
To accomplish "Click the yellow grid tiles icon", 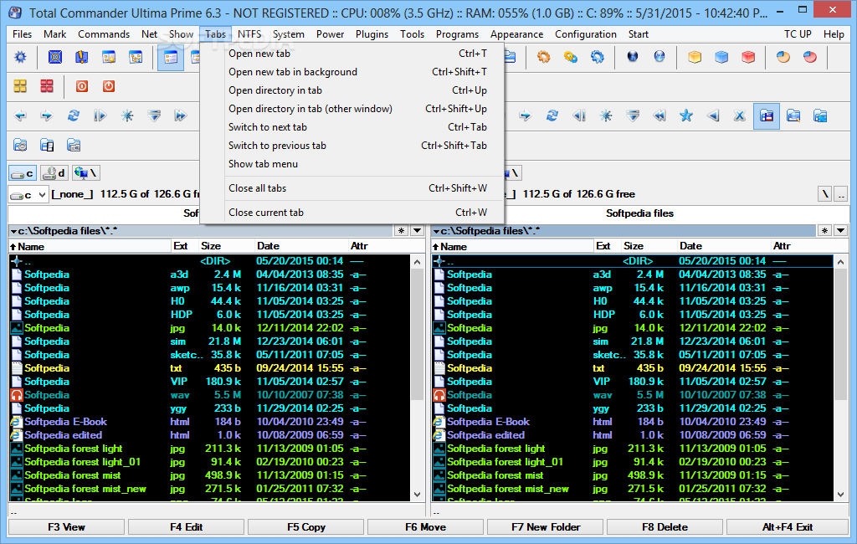I will (20, 86).
